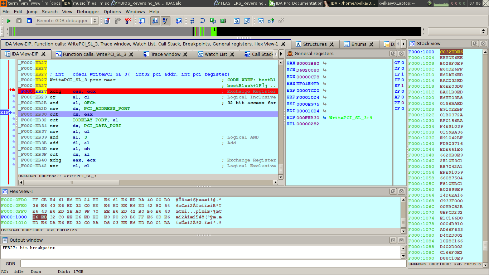
Task: Open the File menu
Action: pyautogui.click(x=6, y=11)
